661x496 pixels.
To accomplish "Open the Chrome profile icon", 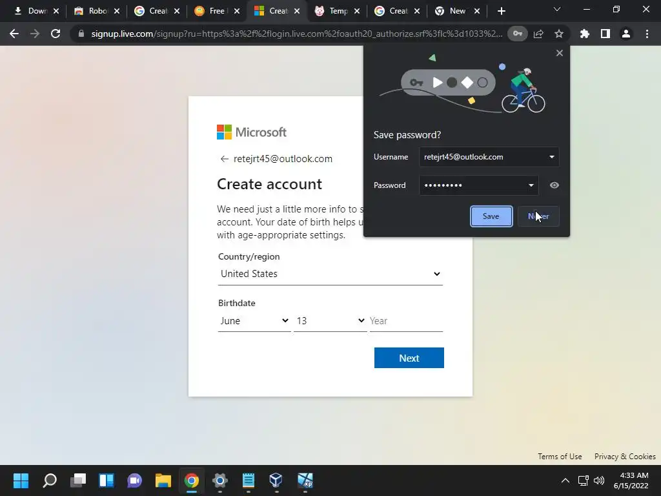I will point(626,34).
